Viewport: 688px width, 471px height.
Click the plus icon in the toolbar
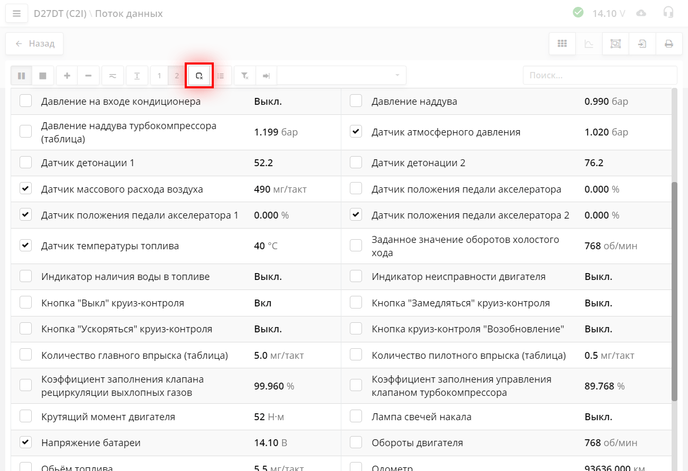click(67, 76)
